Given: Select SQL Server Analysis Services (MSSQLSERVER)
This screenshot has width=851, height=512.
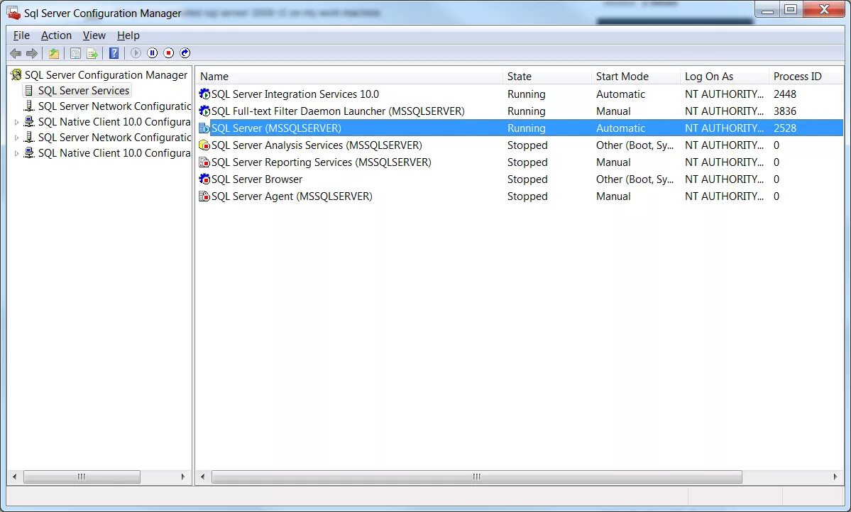Looking at the screenshot, I should tap(317, 145).
